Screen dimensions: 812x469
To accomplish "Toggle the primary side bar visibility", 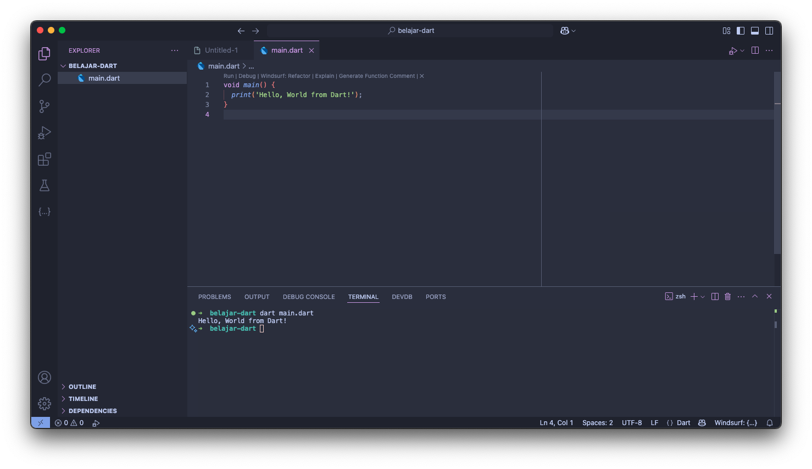I will pos(741,31).
